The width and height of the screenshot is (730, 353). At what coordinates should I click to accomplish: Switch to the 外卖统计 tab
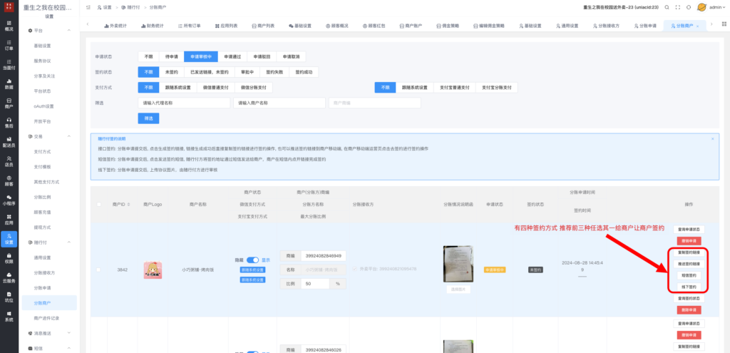(x=115, y=26)
